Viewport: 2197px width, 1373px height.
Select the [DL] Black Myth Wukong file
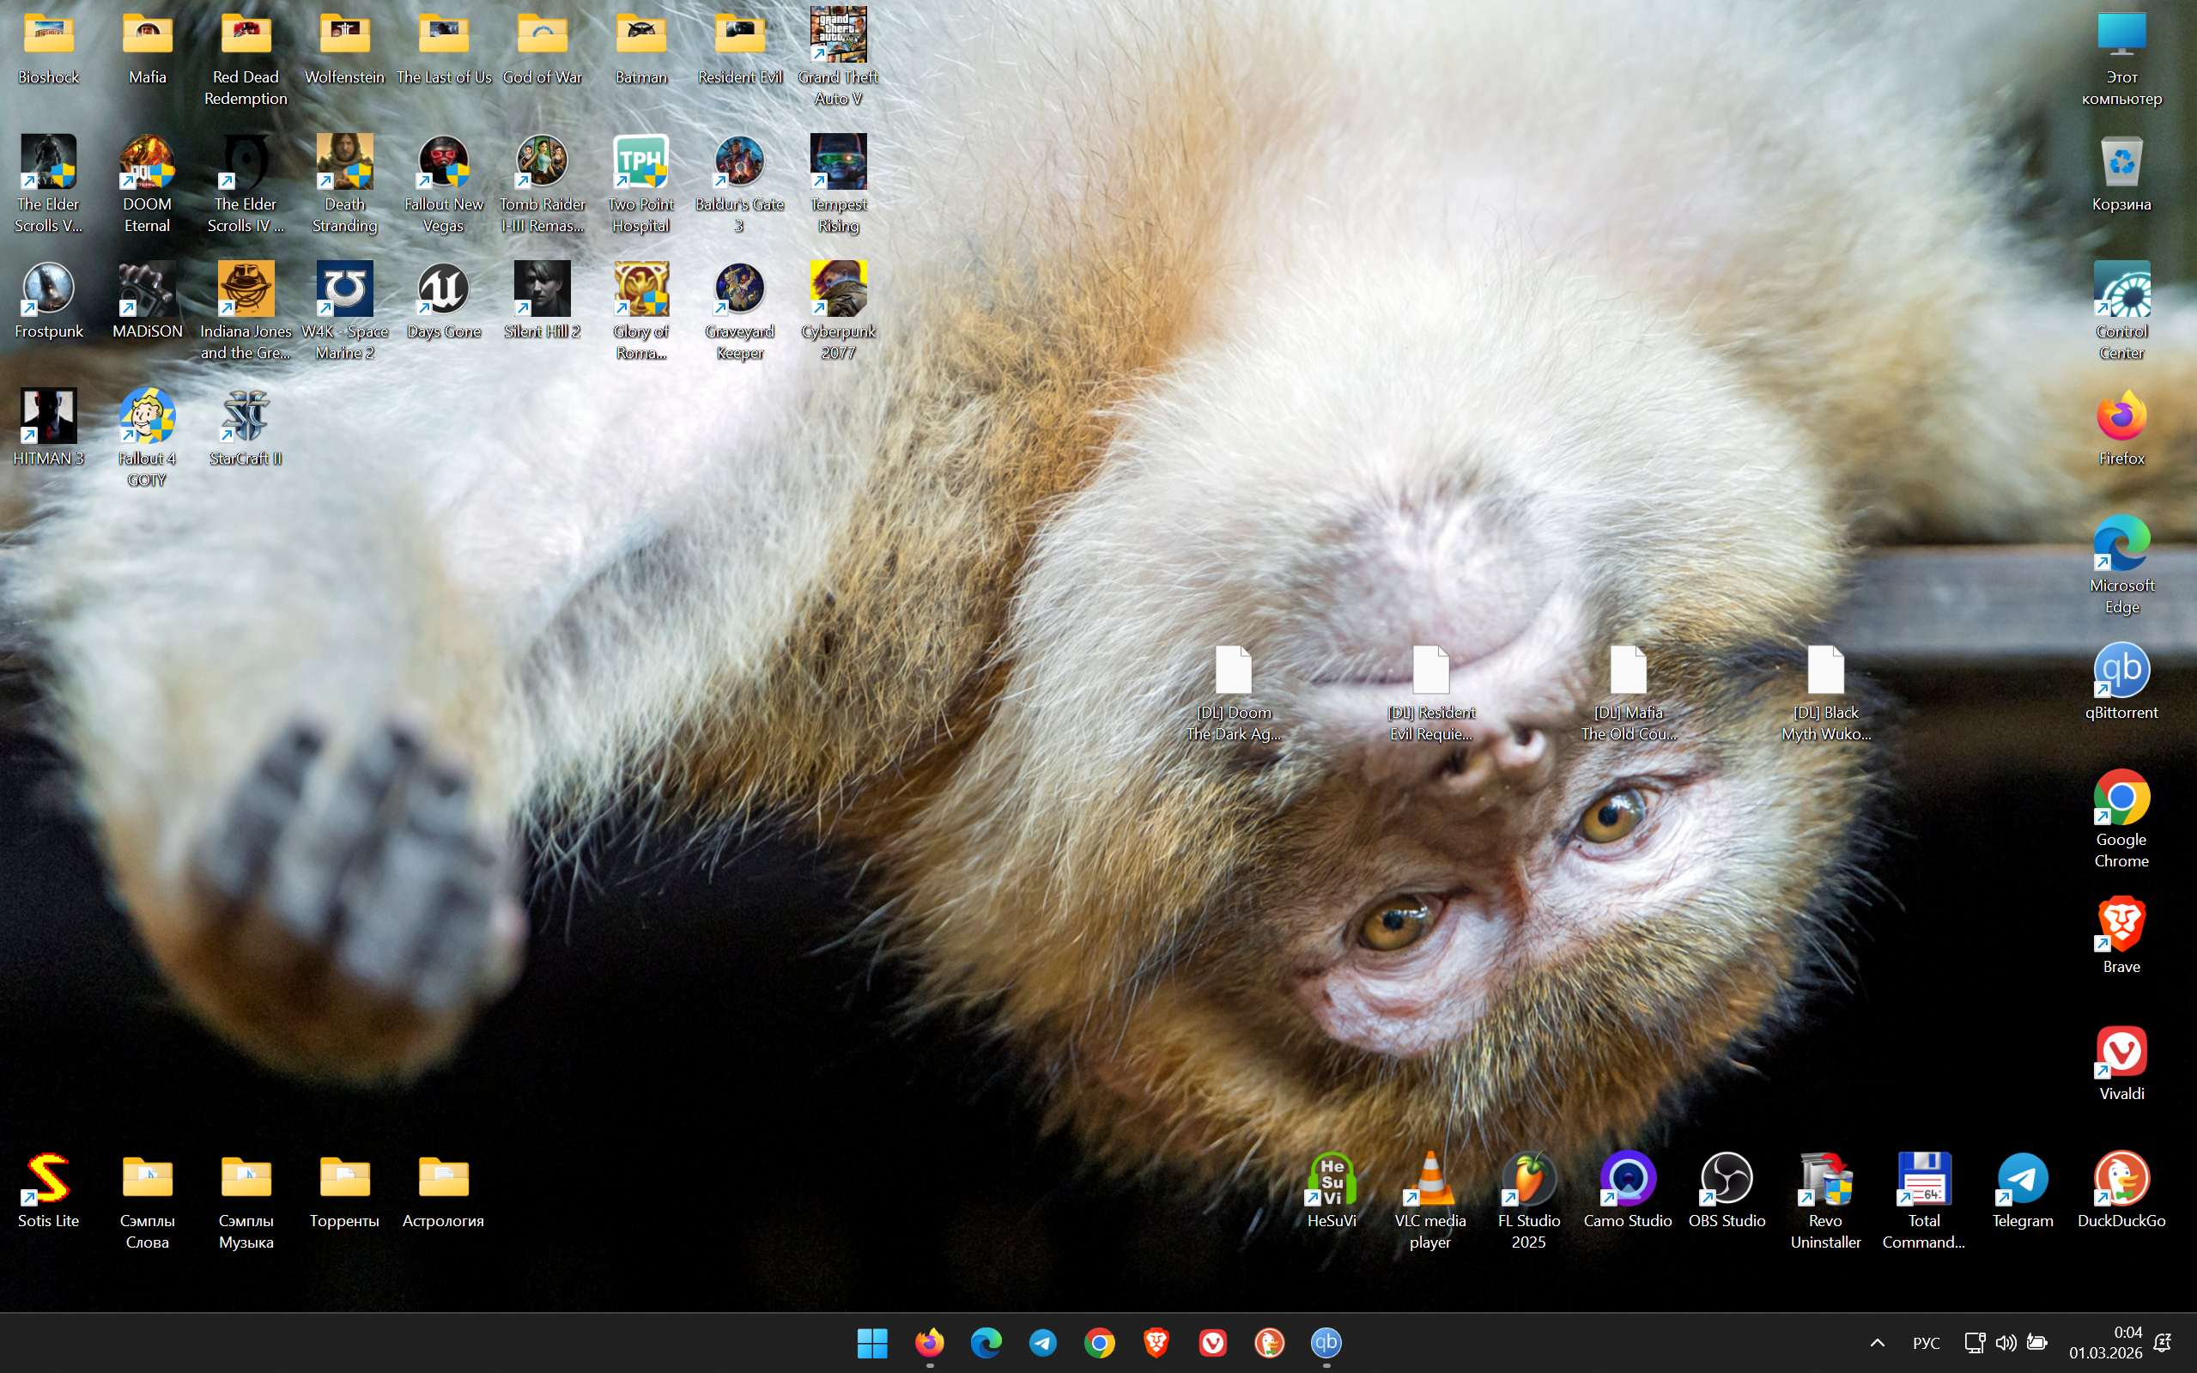[1824, 672]
